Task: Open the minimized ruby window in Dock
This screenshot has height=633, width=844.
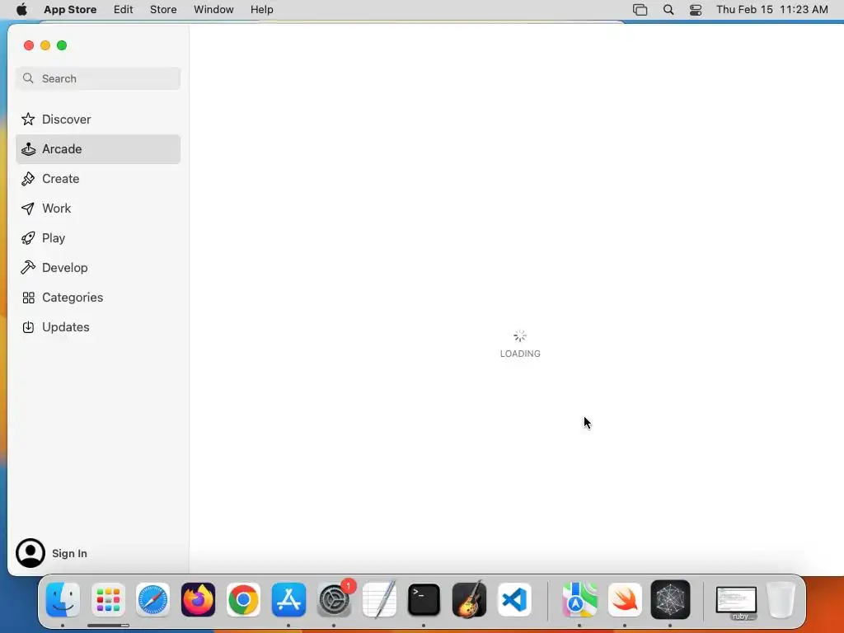Action: point(736,602)
